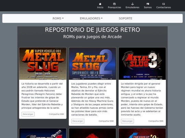The width and height of the screenshot is (185, 138).
Task: Download Metal Slug 3 with Descargar button
Action: coord(127,121)
